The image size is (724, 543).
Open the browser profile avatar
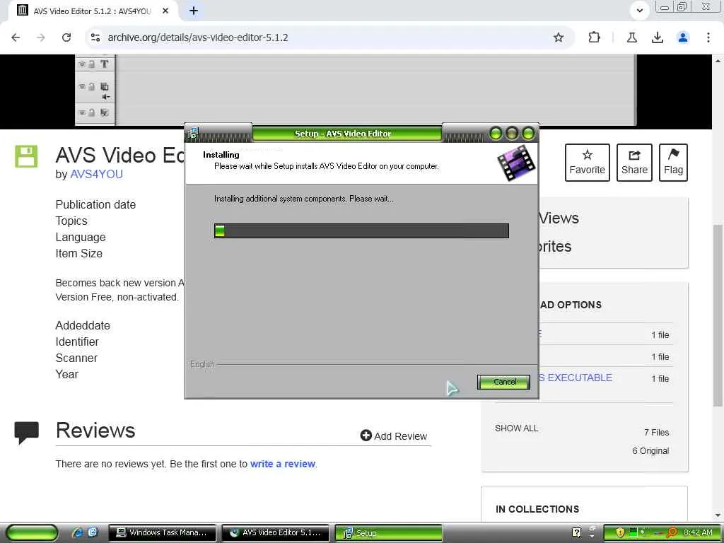[x=683, y=37]
